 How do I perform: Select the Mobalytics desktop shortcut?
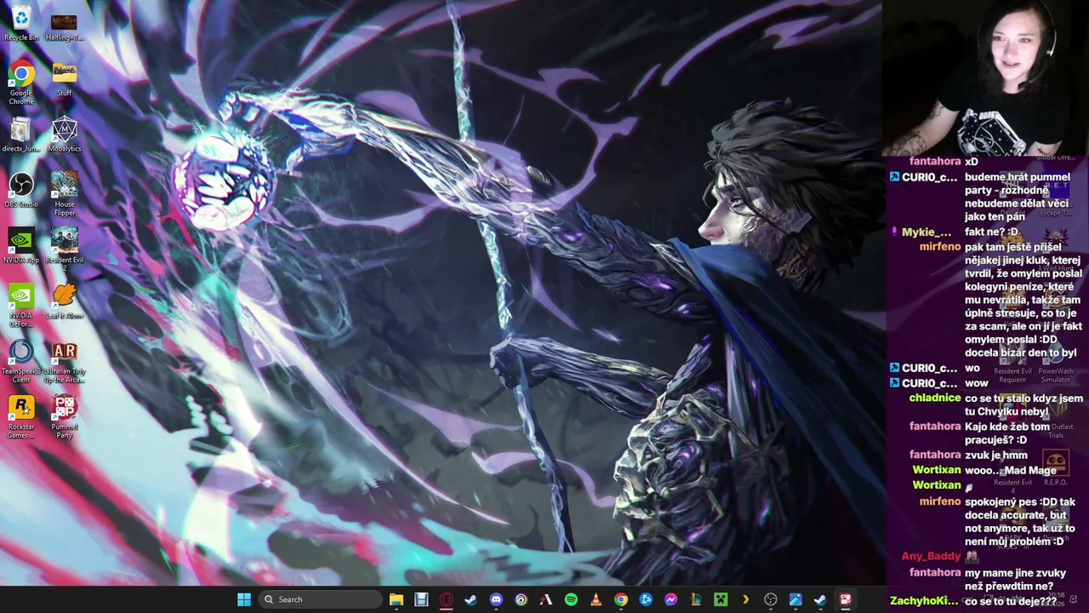click(x=65, y=135)
